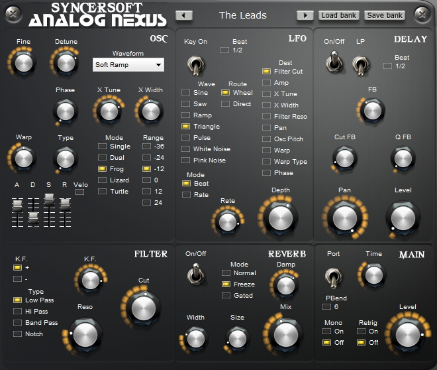Image resolution: width=437 pixels, height=370 pixels.
Task: Go to next preset with right arrow
Action: pyautogui.click(x=305, y=16)
